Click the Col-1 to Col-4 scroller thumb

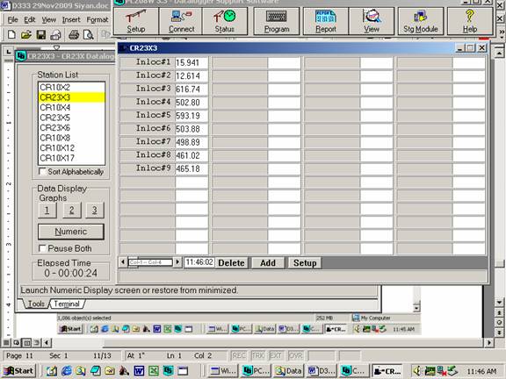point(150,262)
